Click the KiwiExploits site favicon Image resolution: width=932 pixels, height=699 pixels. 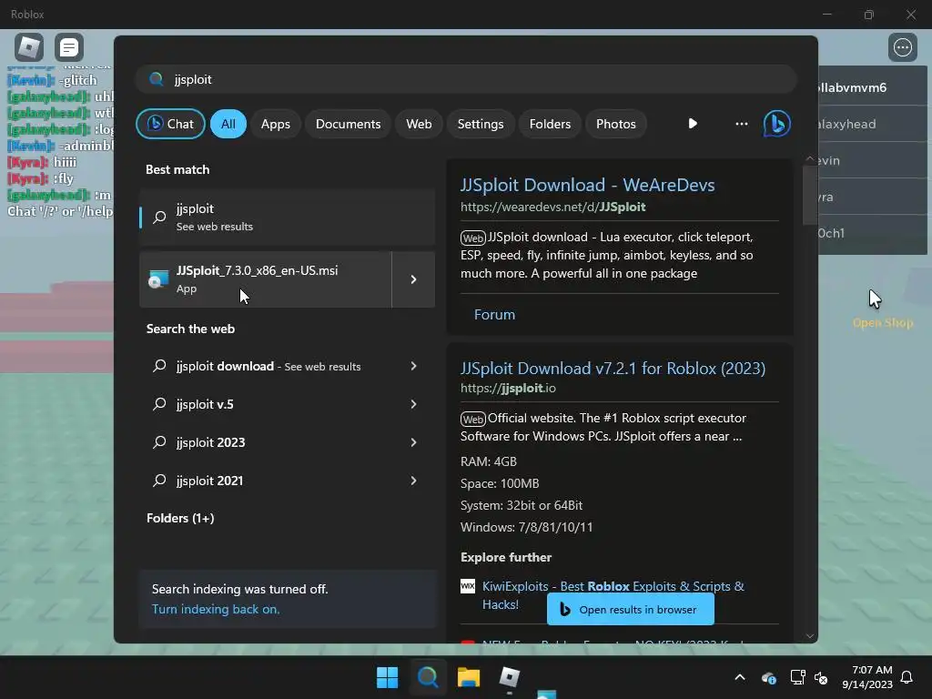(x=468, y=586)
